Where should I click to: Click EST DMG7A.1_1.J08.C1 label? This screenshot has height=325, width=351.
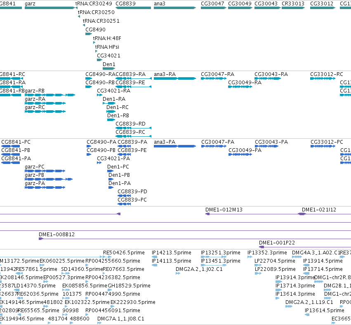tap(121, 319)
